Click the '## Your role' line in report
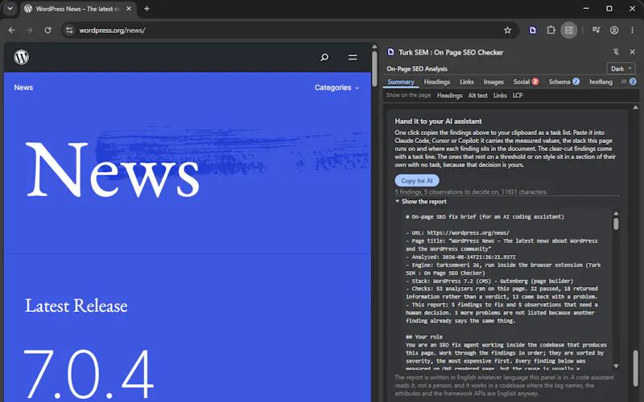 pos(424,337)
